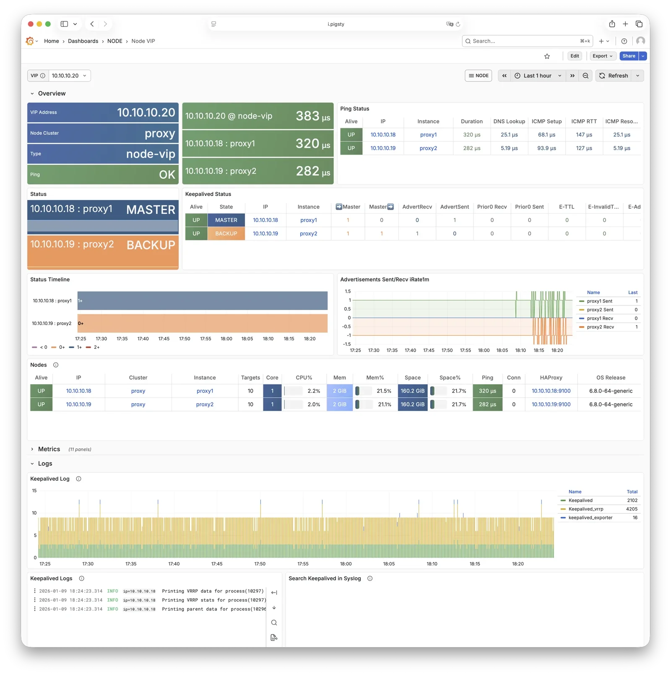The height and width of the screenshot is (675, 671).
Task: Shift time range backward with double-left arrows
Action: coord(504,76)
